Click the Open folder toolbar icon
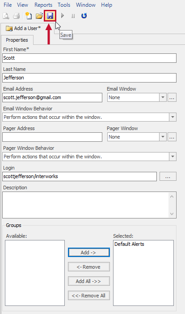Image resolution: width=185 pixels, height=314 pixels. 39,16
